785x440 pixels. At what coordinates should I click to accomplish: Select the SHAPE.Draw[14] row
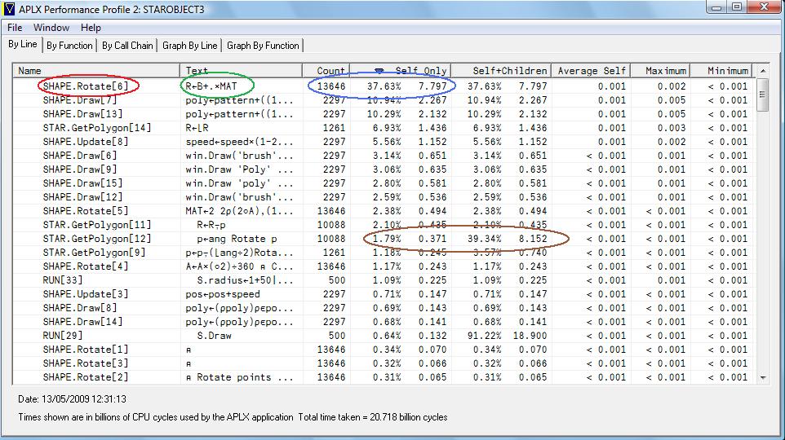click(384, 322)
